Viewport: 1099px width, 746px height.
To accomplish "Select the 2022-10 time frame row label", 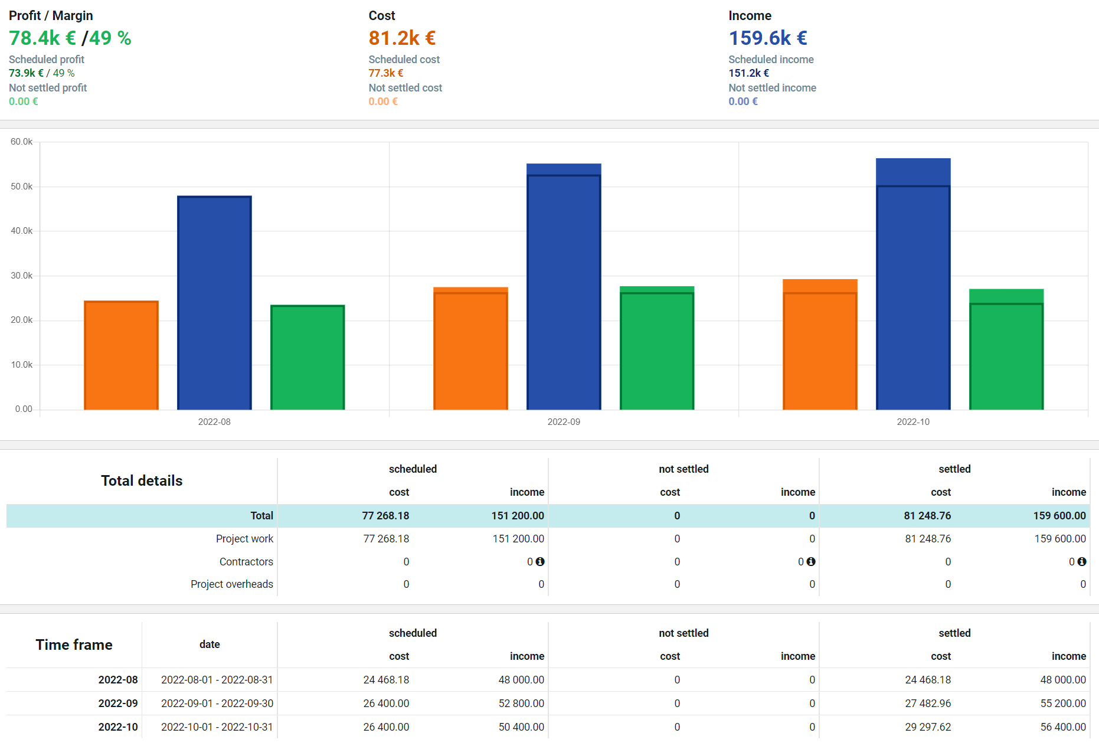I will [118, 727].
